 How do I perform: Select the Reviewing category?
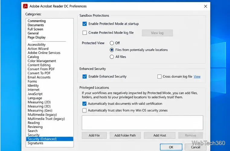pos(35,127)
